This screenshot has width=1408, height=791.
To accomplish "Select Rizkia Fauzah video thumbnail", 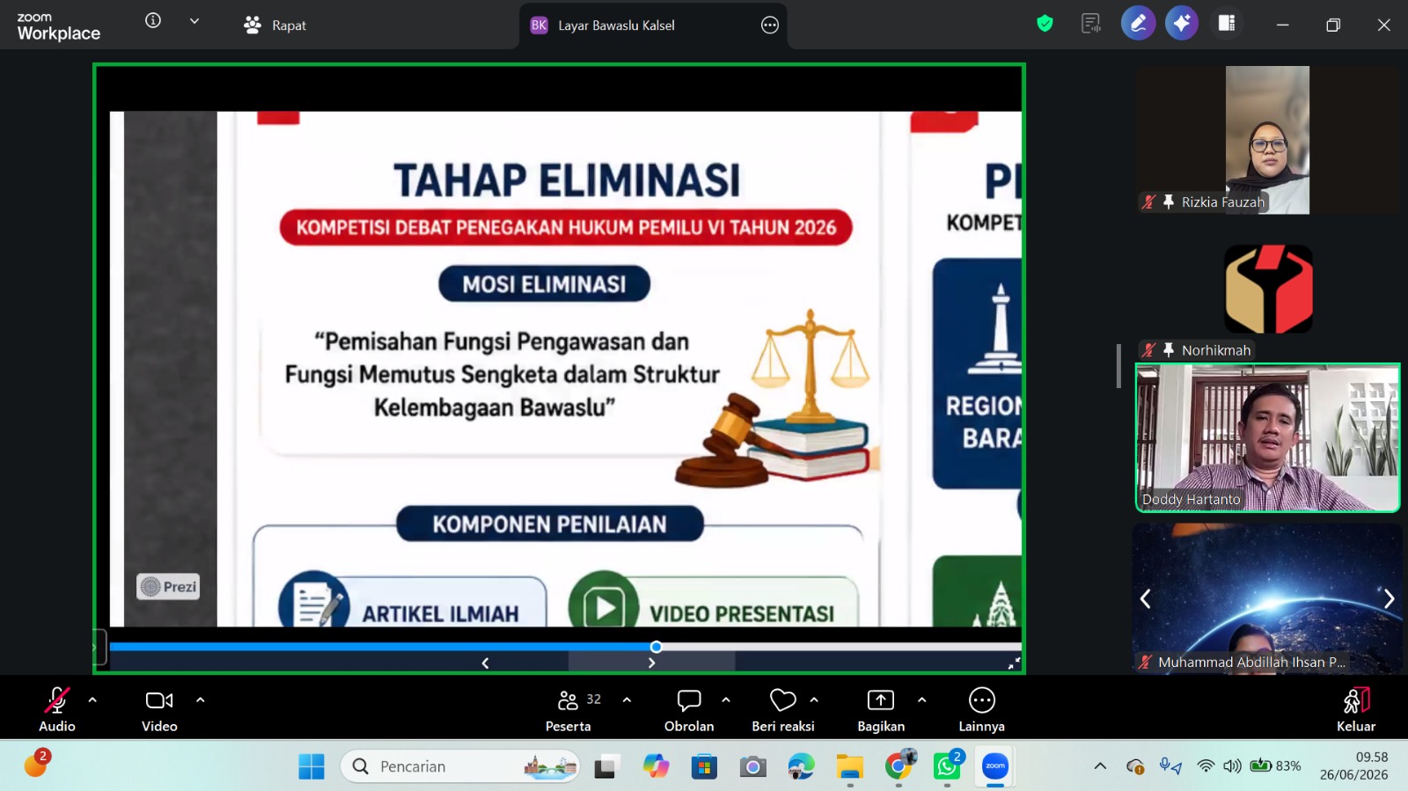I will pos(1267,140).
